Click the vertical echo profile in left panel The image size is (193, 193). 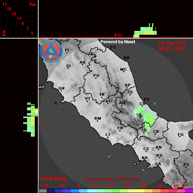click(x=31, y=120)
